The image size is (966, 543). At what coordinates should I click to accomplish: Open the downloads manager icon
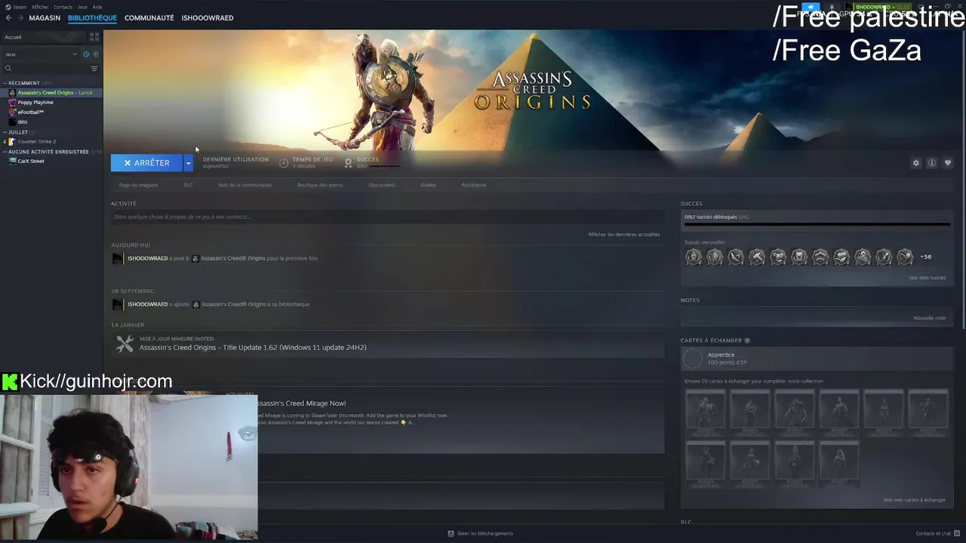[451, 533]
